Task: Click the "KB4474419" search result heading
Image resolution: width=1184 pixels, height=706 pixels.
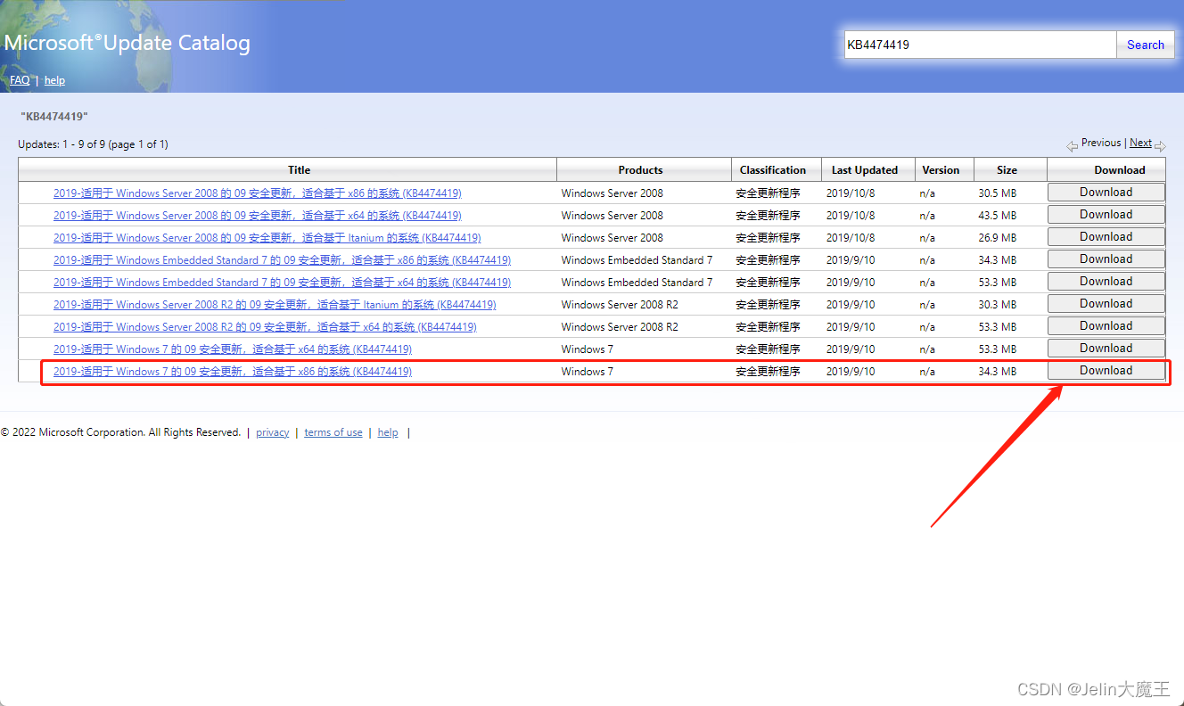Action: click(x=54, y=117)
